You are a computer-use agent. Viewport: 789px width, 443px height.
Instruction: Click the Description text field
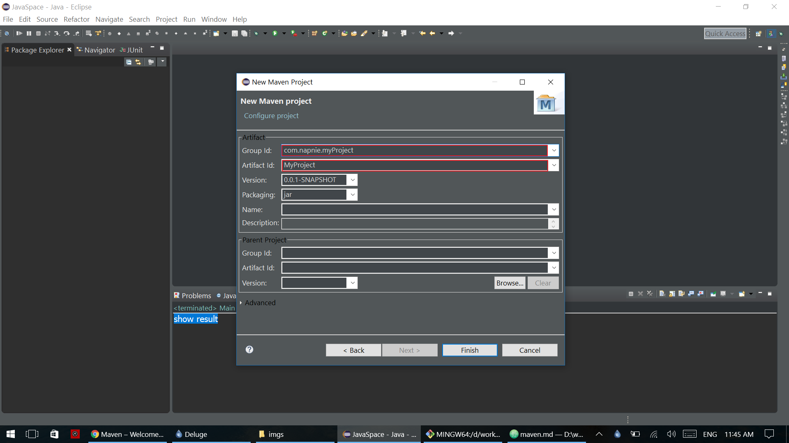pos(415,224)
